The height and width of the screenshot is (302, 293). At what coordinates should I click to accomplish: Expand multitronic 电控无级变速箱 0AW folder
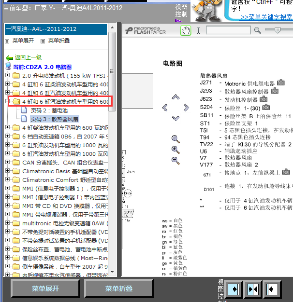[x=7, y=223]
